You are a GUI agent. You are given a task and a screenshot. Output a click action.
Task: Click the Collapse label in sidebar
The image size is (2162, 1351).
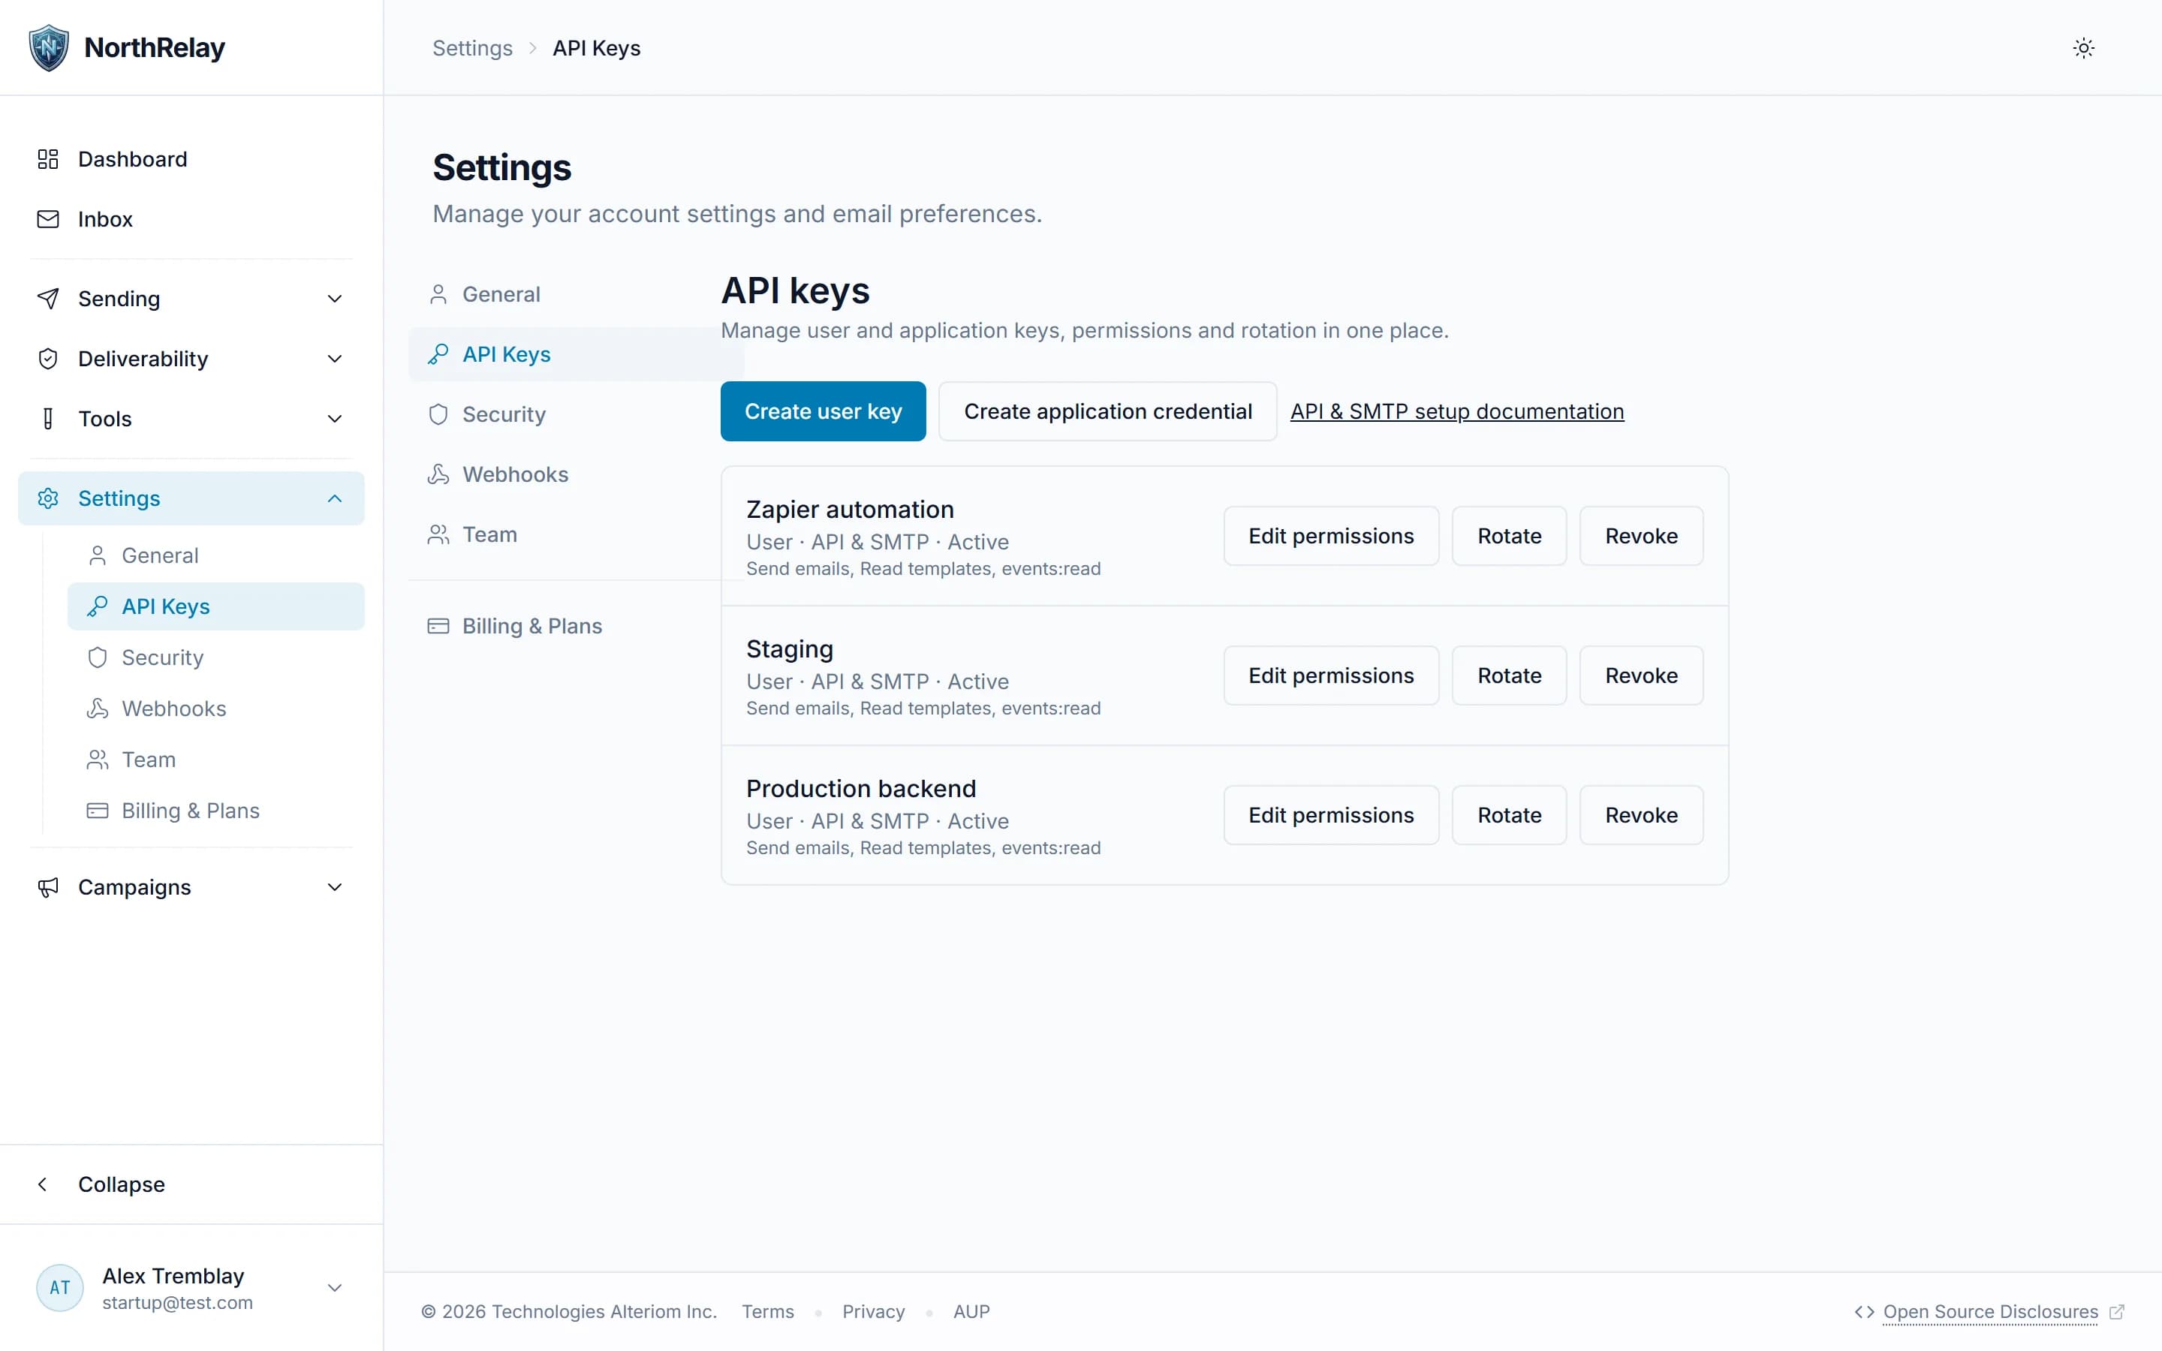(x=122, y=1184)
